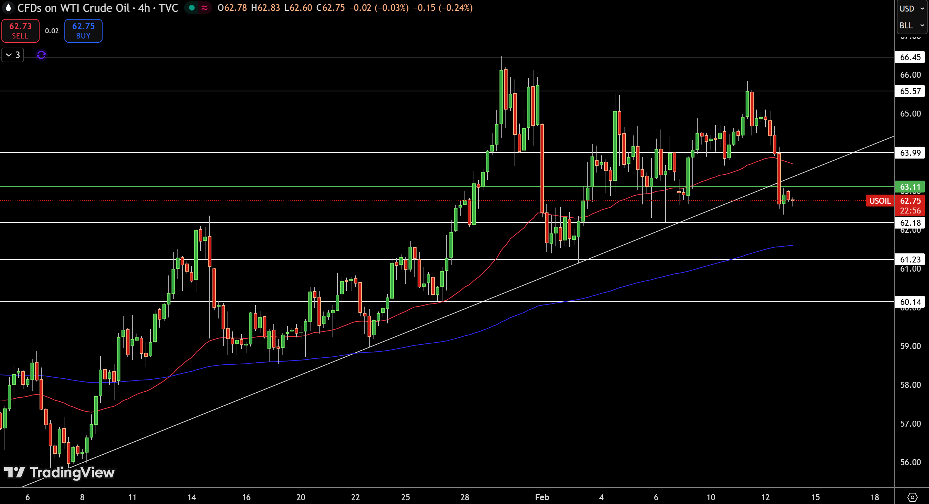Open chart settings gear icon
Image resolution: width=929 pixels, height=504 pixels.
[912, 497]
